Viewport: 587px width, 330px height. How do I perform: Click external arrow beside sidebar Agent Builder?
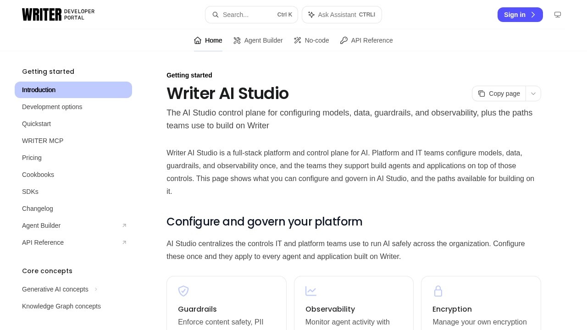[x=124, y=225]
